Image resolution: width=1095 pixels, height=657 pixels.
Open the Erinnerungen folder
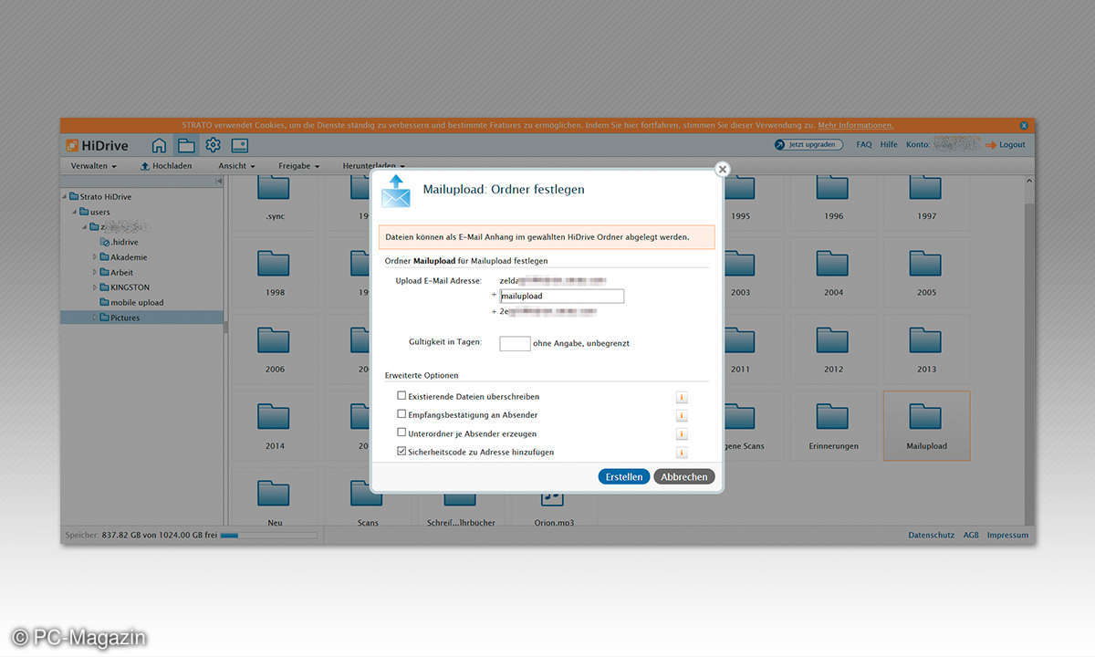[833, 425]
